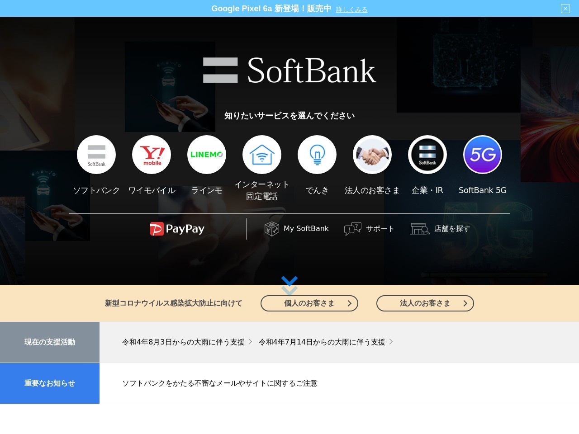579x434 pixels.
Task: Open the SoftBank service circle icon
Action: click(x=96, y=155)
